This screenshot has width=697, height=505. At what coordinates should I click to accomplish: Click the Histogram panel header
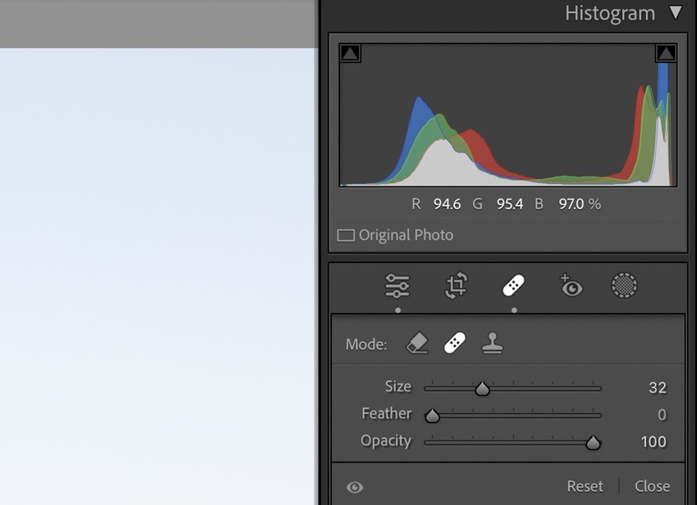610,13
